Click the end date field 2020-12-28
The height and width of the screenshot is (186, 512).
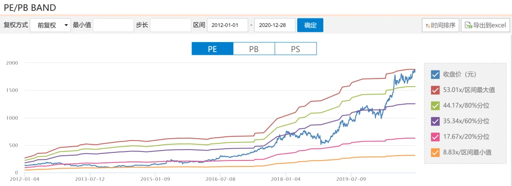point(275,26)
